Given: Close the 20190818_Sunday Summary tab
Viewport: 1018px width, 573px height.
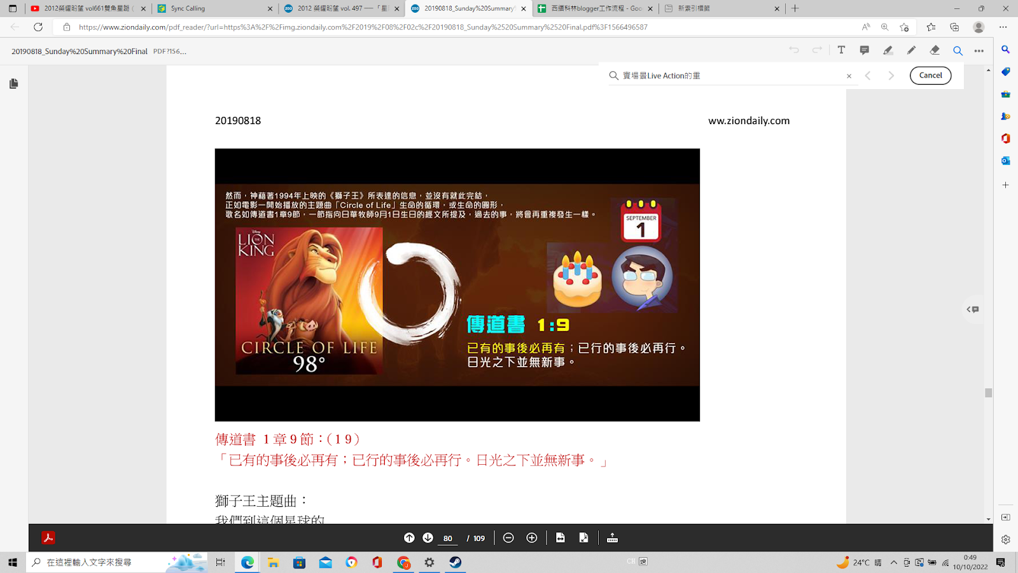Looking at the screenshot, I should pyautogui.click(x=524, y=9).
